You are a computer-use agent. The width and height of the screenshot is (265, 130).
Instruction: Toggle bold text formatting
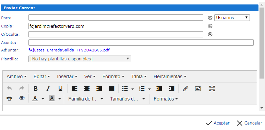click(x=36, y=88)
